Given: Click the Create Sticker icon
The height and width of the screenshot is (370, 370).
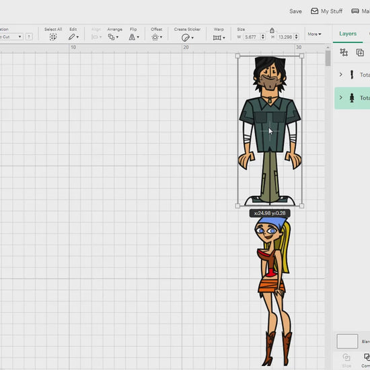Looking at the screenshot, I should click(x=188, y=38).
